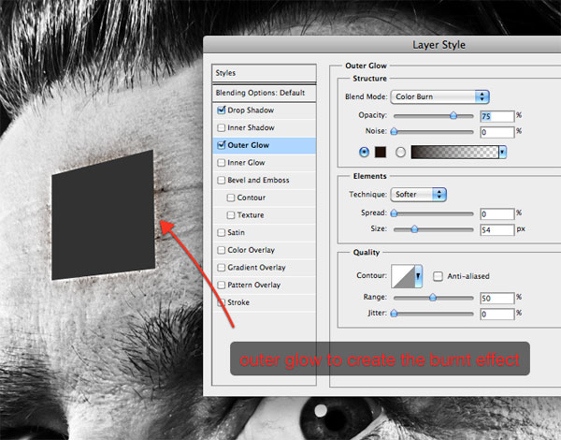
Task: Select the gradient radio button
Action: pyautogui.click(x=400, y=153)
